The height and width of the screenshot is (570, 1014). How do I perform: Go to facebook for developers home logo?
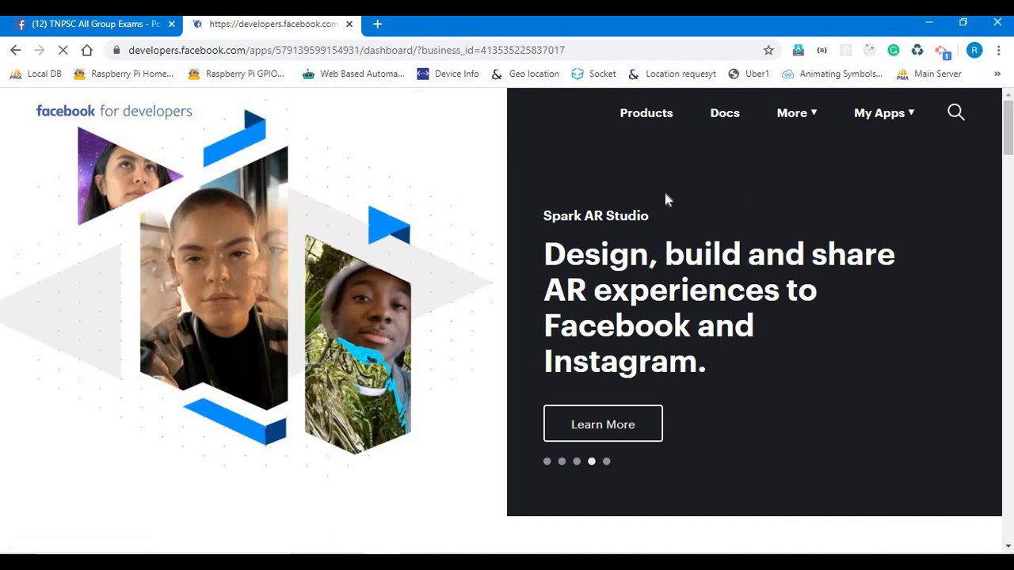pyautogui.click(x=114, y=111)
